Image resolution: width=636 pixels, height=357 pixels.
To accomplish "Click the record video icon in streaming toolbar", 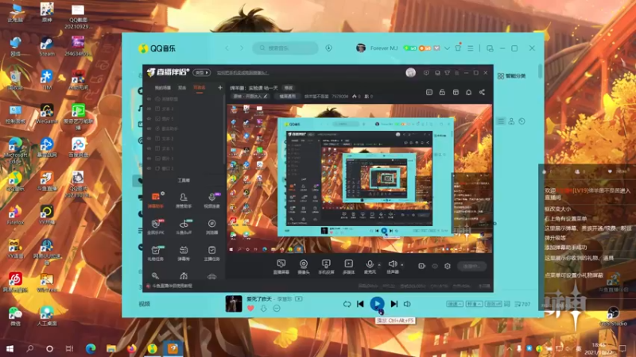I will (x=422, y=267).
